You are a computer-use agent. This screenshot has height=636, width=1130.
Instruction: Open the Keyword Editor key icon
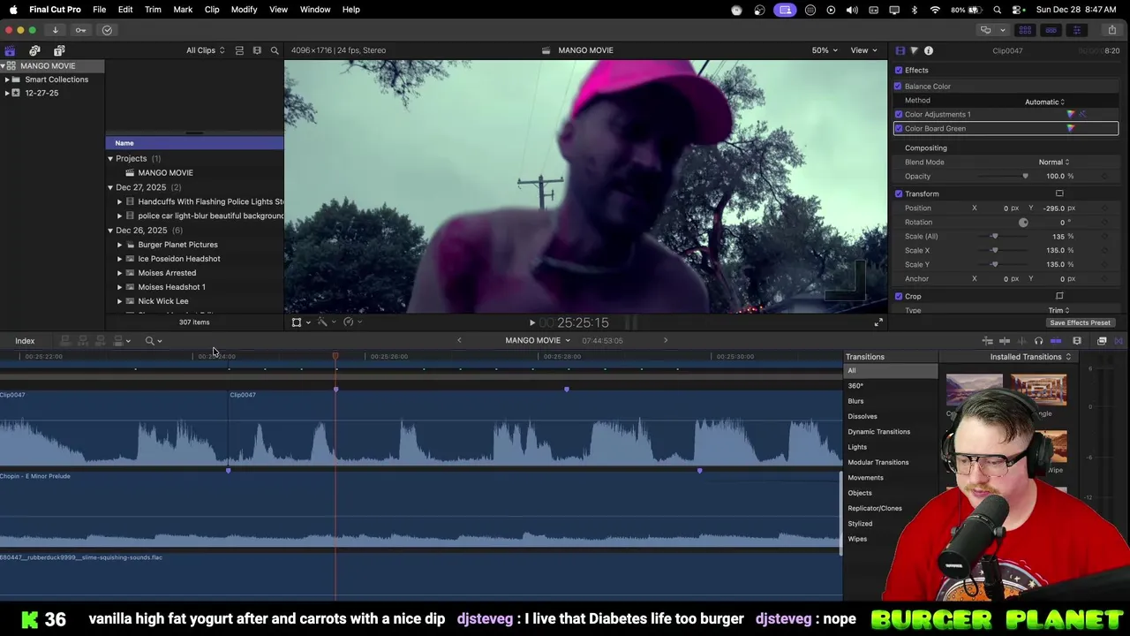click(x=80, y=30)
